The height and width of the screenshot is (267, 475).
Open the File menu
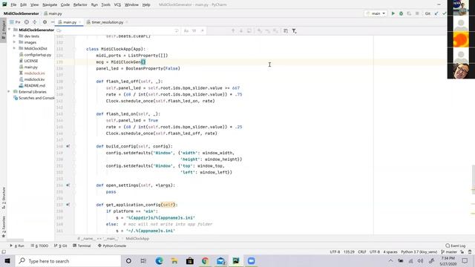pos(13,4)
